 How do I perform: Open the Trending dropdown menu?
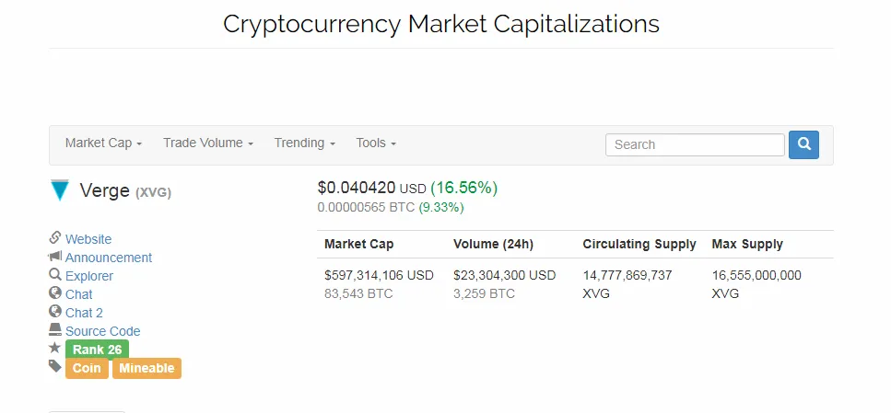[305, 143]
